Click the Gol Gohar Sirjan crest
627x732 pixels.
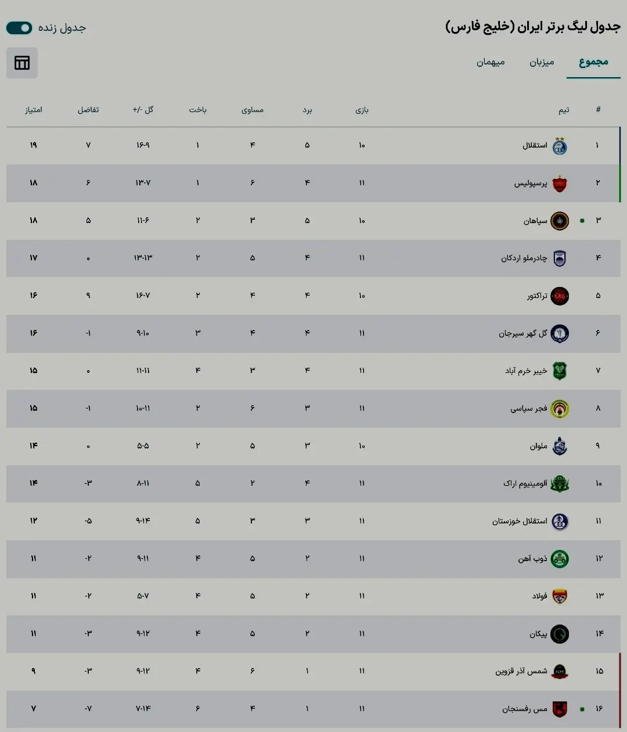coord(559,333)
